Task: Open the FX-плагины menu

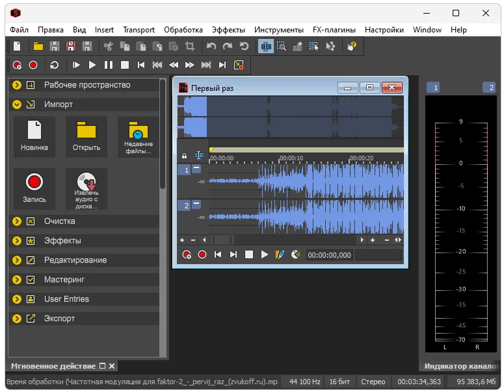Action: coord(334,30)
